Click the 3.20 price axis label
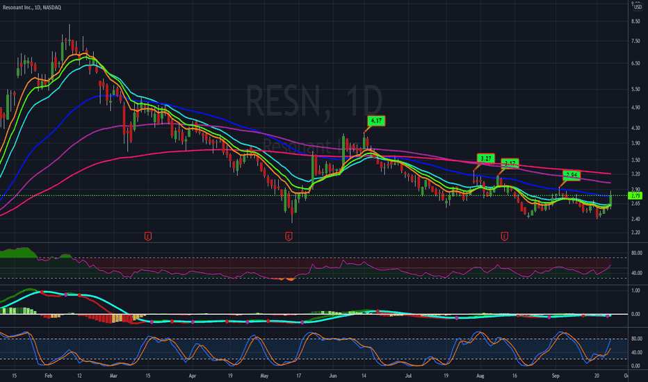The height and width of the screenshot is (382, 648). pyautogui.click(x=635, y=174)
